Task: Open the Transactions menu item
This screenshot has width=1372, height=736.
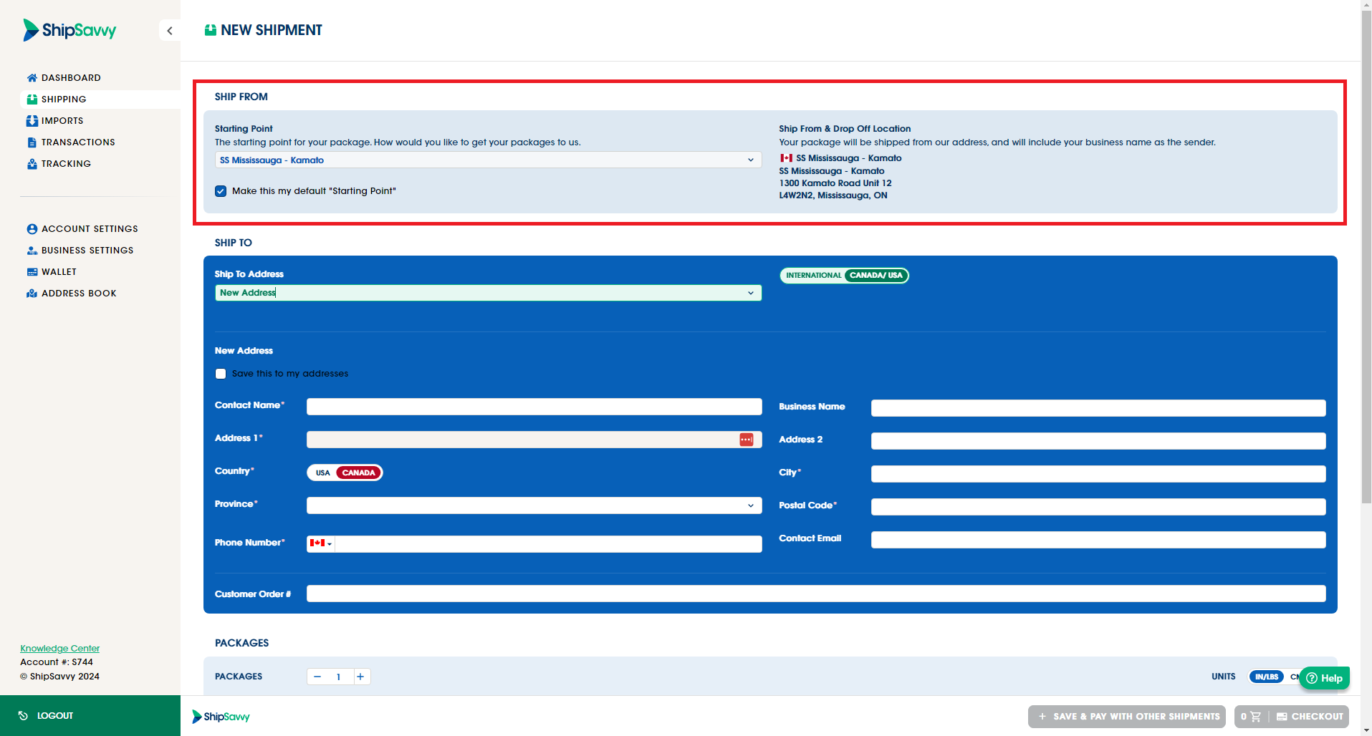Action: [x=78, y=142]
